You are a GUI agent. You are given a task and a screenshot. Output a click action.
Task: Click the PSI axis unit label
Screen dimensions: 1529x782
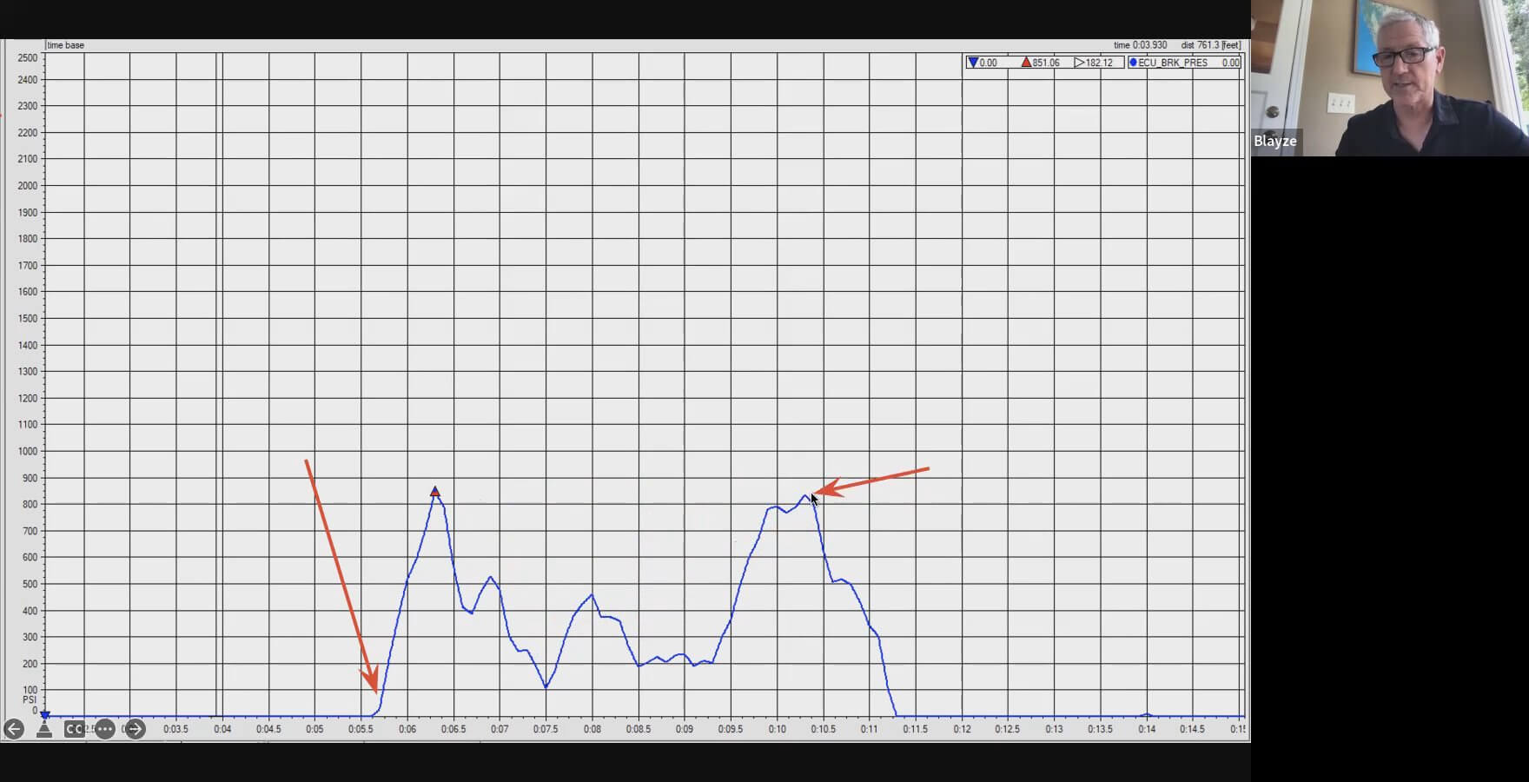click(30, 699)
